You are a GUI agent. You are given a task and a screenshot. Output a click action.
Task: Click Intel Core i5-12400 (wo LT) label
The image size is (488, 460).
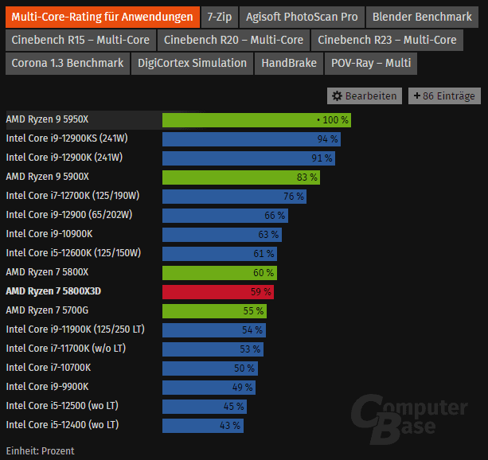pos(62,425)
